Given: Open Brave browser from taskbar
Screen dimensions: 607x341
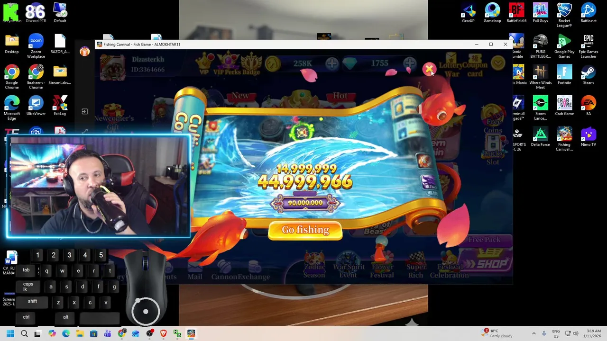Looking at the screenshot, I should pos(164,334).
